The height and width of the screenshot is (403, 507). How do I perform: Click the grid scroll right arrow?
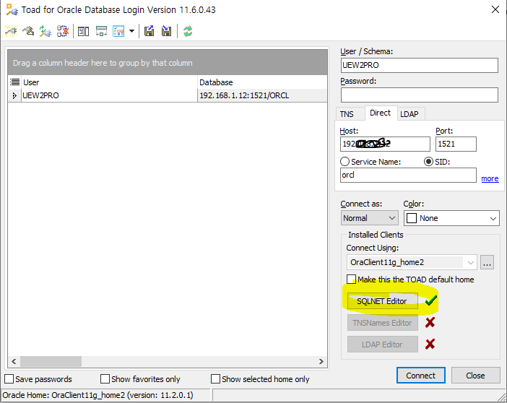(321, 361)
